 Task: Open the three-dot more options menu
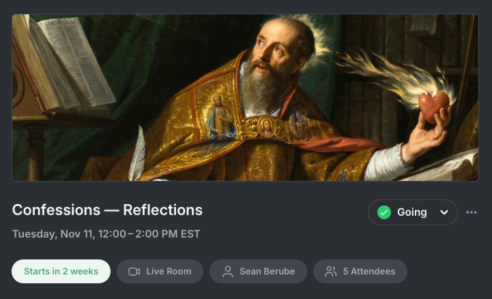[472, 212]
